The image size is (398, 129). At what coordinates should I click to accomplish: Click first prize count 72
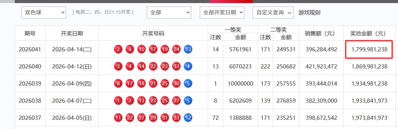[215, 118]
